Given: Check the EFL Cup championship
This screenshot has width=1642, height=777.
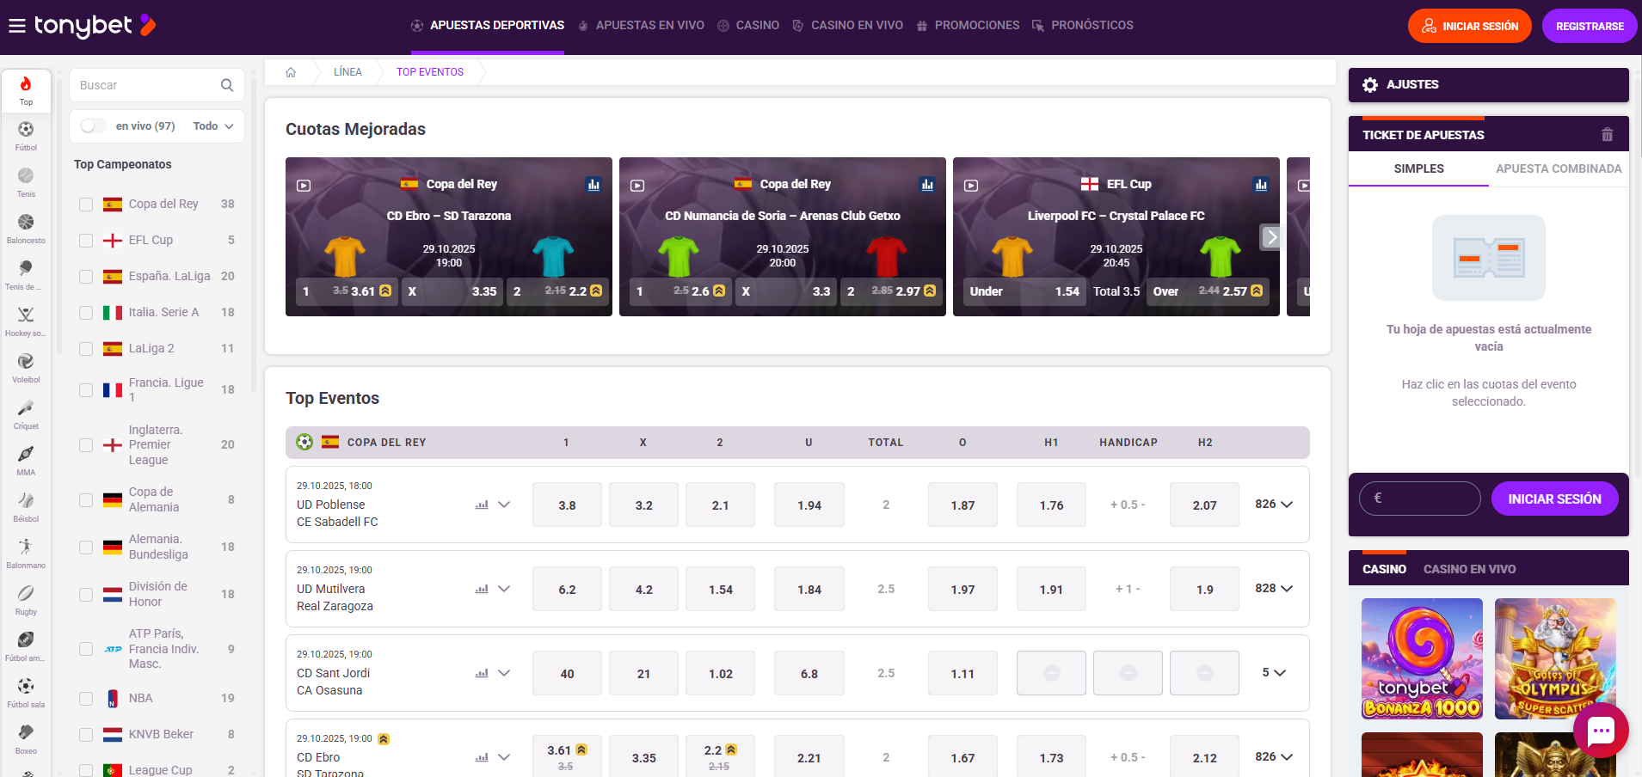Looking at the screenshot, I should (86, 241).
